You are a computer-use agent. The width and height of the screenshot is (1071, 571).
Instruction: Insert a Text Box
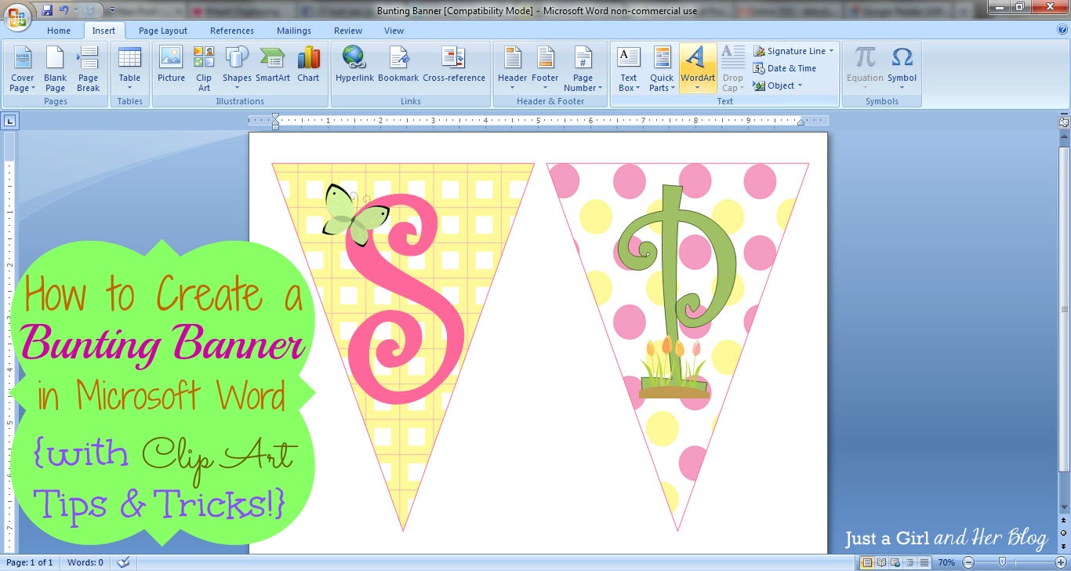629,69
